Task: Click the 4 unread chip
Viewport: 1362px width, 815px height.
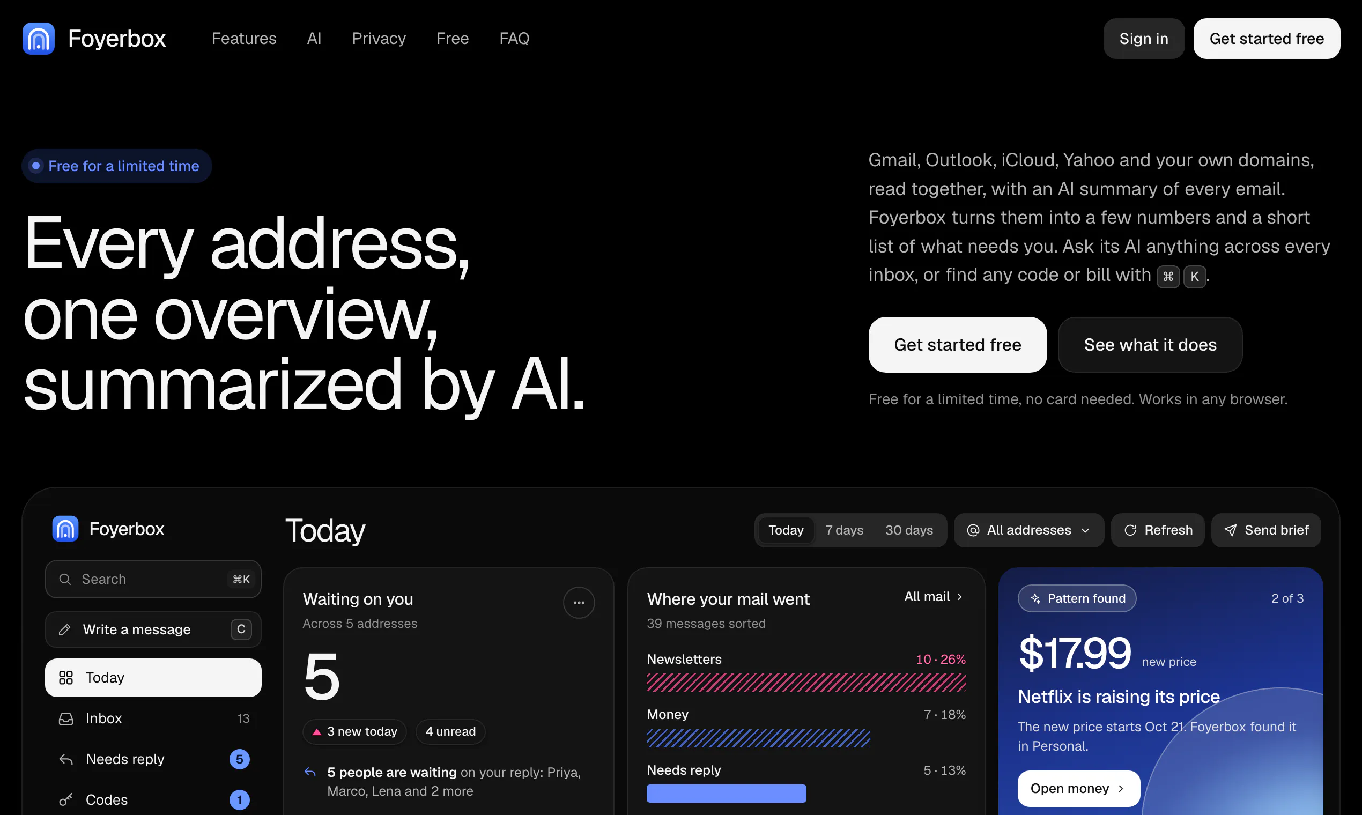Action: tap(450, 731)
